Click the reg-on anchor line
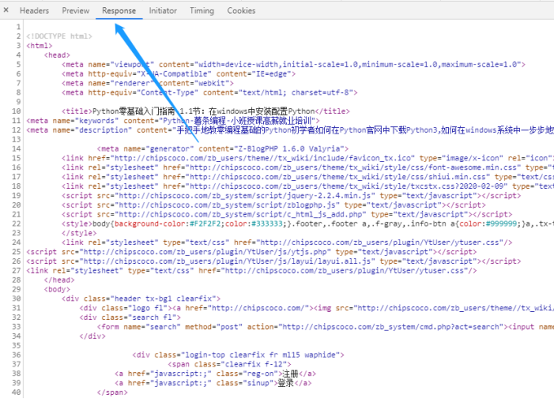The image size is (554, 399). pyautogui.click(x=215, y=374)
